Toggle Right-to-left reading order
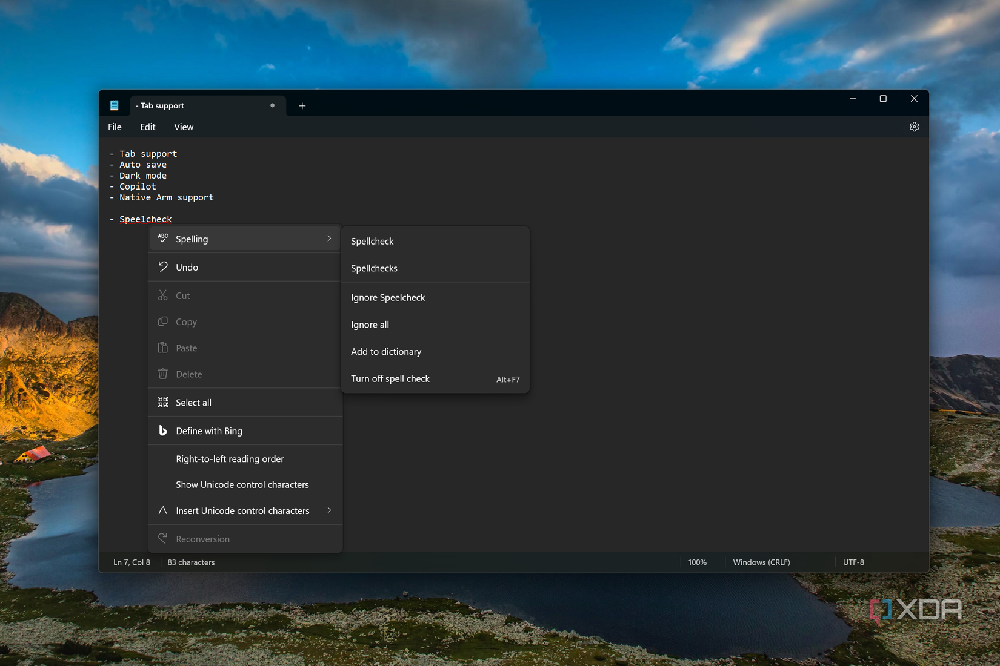This screenshot has width=1000, height=666. (x=230, y=458)
